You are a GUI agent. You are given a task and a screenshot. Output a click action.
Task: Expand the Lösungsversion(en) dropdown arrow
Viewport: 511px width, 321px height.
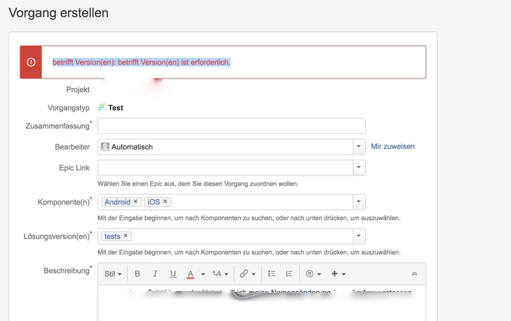359,236
